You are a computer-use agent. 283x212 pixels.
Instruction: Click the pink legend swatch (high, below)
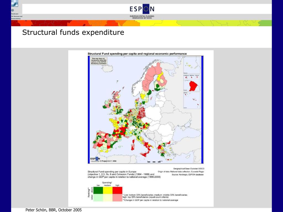(x=117, y=197)
